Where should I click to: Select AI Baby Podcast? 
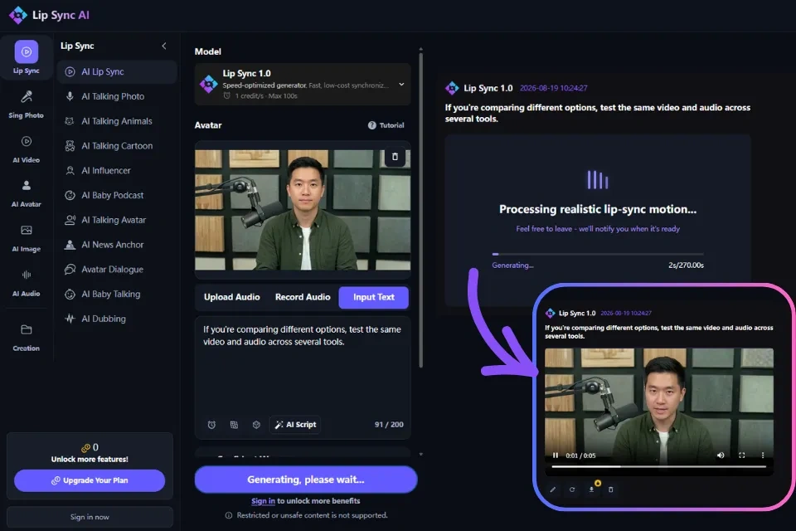coord(117,195)
